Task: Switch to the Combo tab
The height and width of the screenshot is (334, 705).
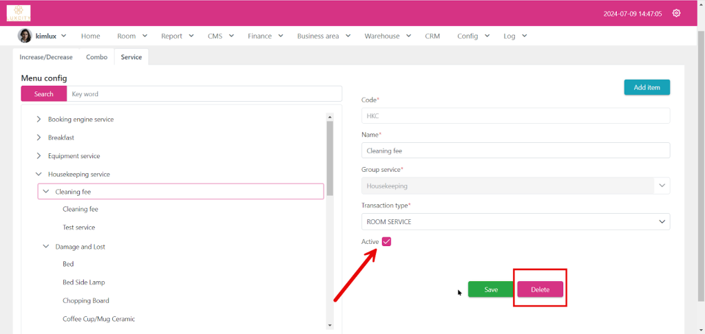Action: [x=96, y=57]
